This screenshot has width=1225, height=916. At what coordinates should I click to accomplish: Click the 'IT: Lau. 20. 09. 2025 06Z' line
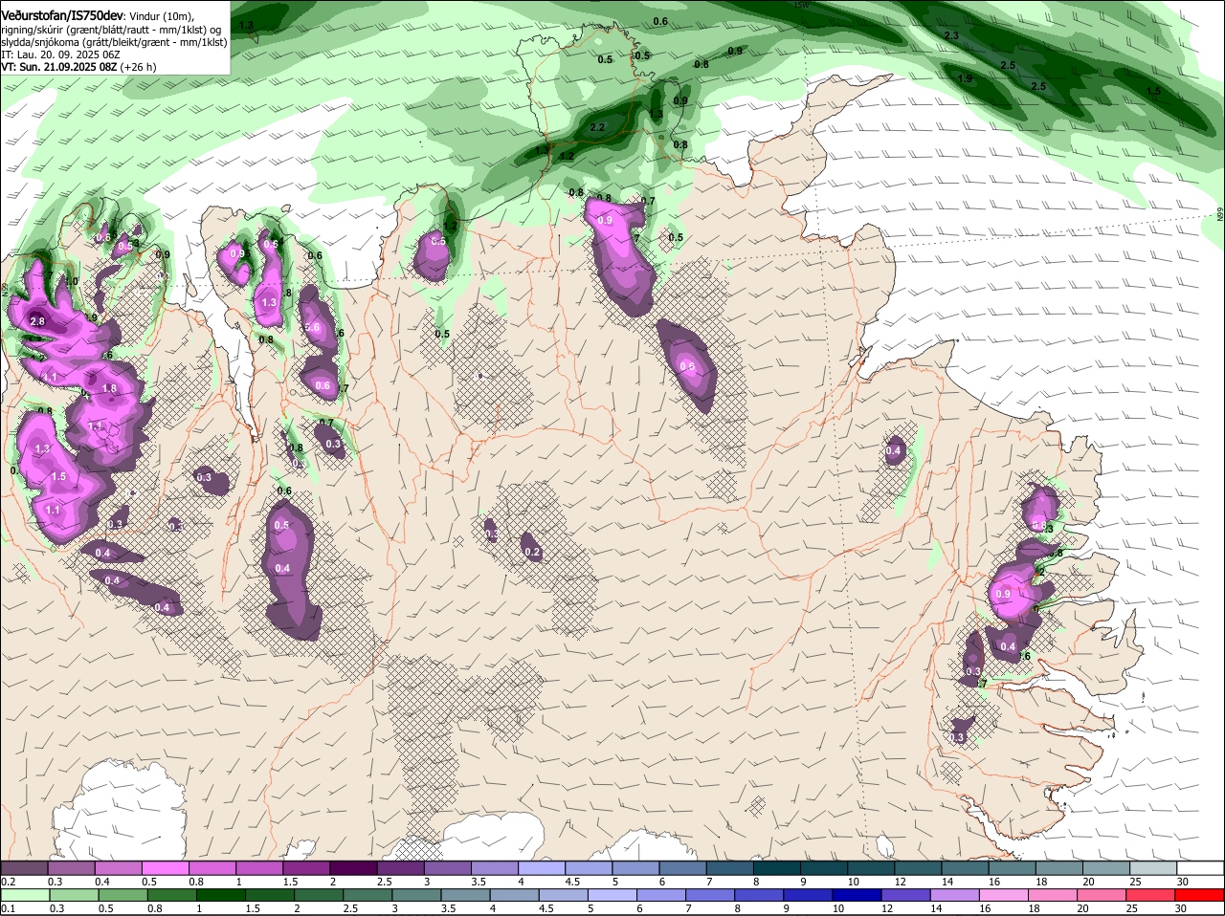(x=60, y=55)
